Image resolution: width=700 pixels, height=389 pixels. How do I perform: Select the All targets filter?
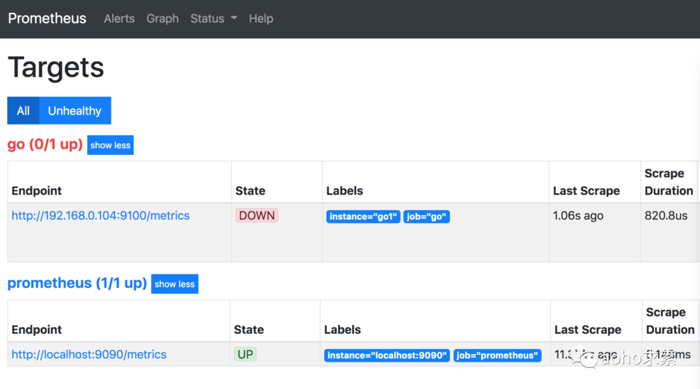[23, 111]
